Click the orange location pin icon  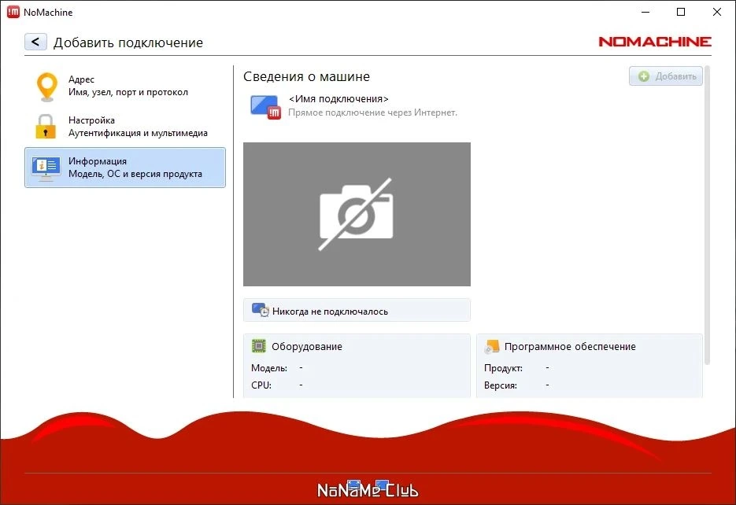[47, 87]
